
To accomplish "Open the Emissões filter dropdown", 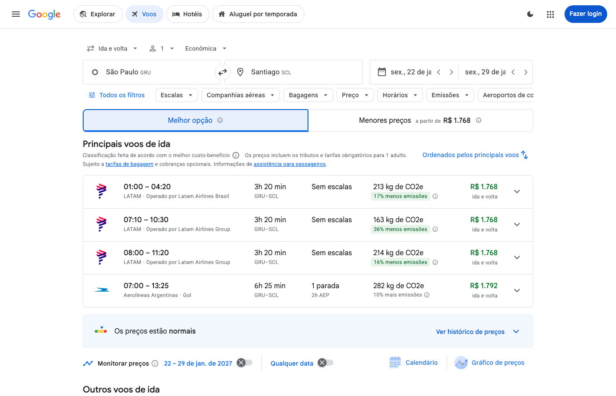I will [450, 95].
